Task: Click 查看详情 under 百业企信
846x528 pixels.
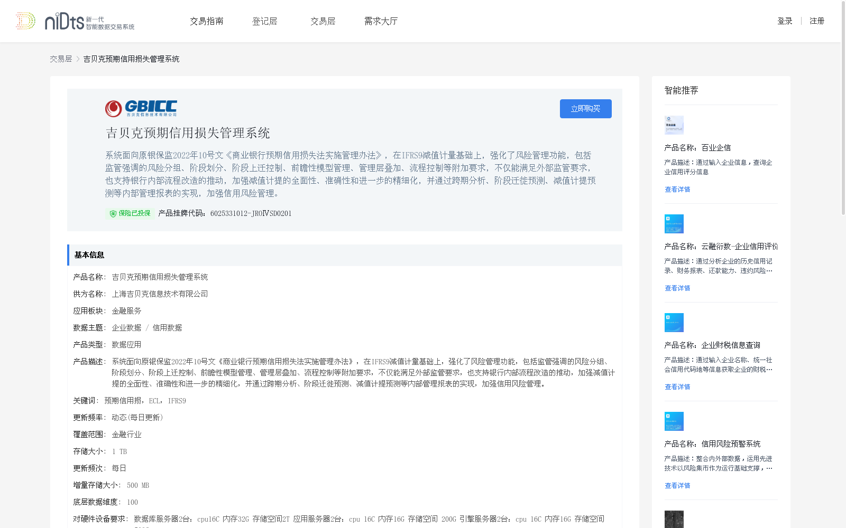Action: pyautogui.click(x=677, y=190)
